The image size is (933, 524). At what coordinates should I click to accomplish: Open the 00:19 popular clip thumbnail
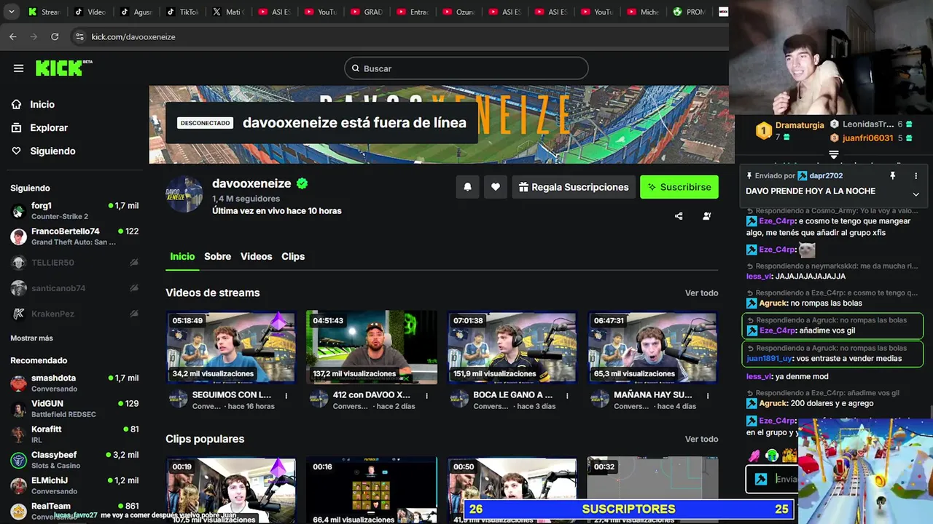[231, 490]
